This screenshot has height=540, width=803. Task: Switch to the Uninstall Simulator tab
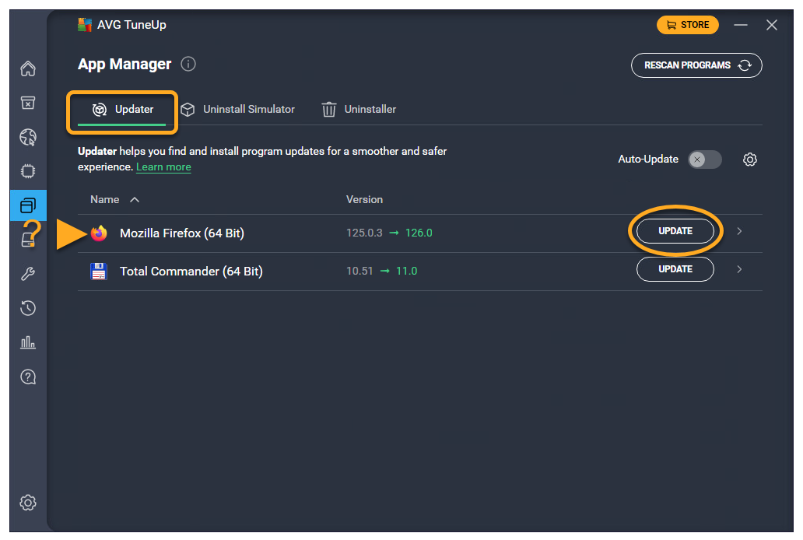[238, 110]
